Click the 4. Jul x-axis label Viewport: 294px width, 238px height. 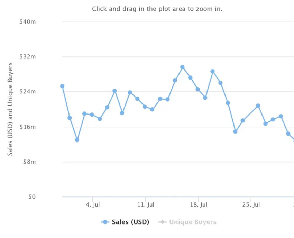(93, 204)
